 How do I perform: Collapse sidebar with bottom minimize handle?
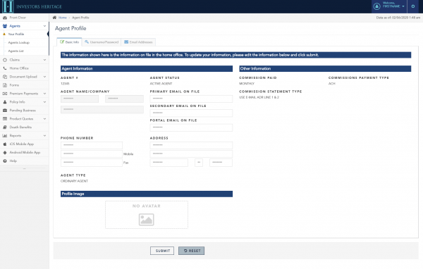coord(24,169)
